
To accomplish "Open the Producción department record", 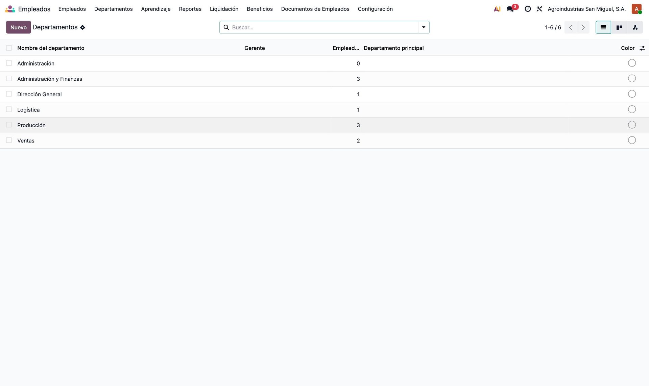I will click(x=31, y=125).
